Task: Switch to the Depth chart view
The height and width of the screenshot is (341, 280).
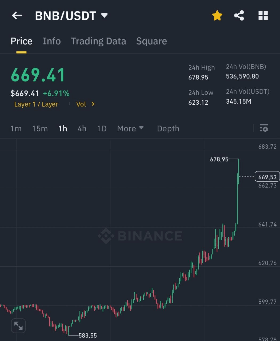Action: click(168, 129)
